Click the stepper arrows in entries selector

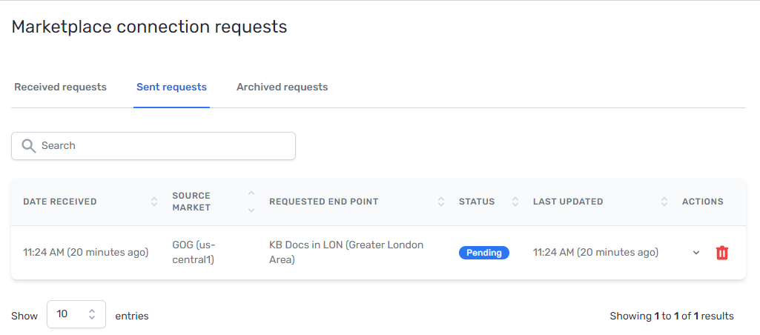(x=92, y=314)
